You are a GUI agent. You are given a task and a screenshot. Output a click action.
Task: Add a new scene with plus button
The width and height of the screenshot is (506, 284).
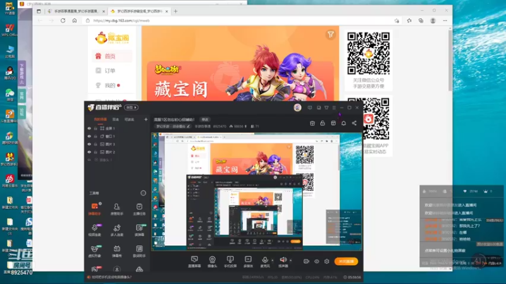tap(145, 119)
